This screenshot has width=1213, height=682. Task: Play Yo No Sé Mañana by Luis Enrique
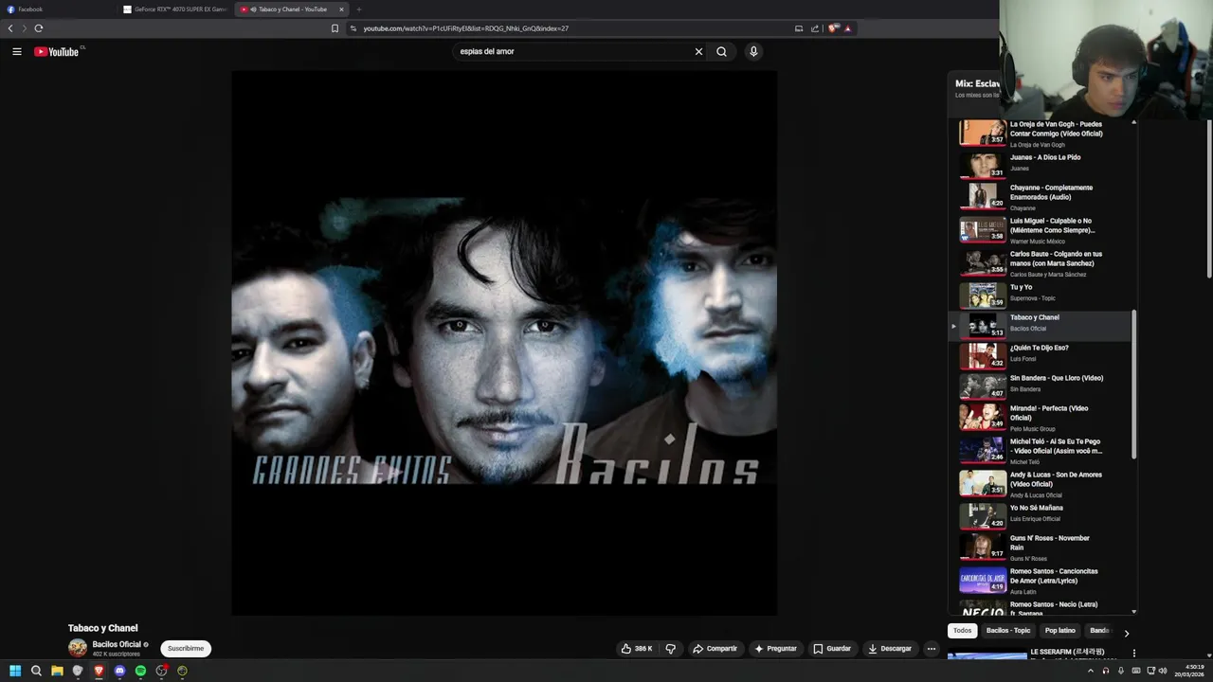(1041, 515)
